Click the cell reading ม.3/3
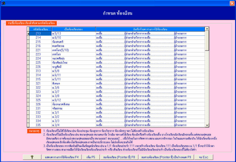236x162 pixels. point(73,121)
